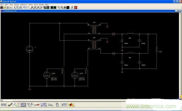
Task: Open the SaberRT tool in bottom bar
Action: pos(37,105)
